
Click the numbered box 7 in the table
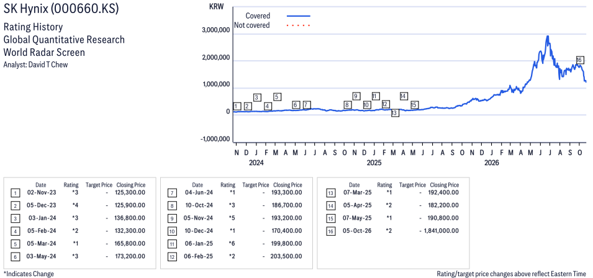pos(172,194)
